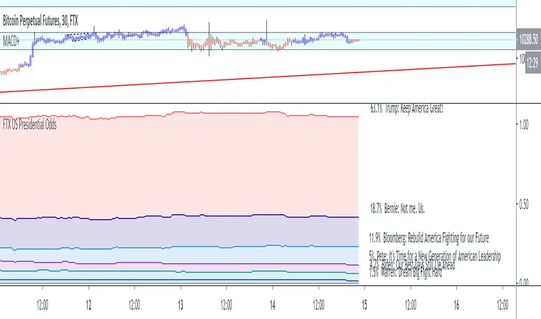Click the Trump: Keep America Great! label
Viewport: 541px width, 319px height.
click(406, 108)
